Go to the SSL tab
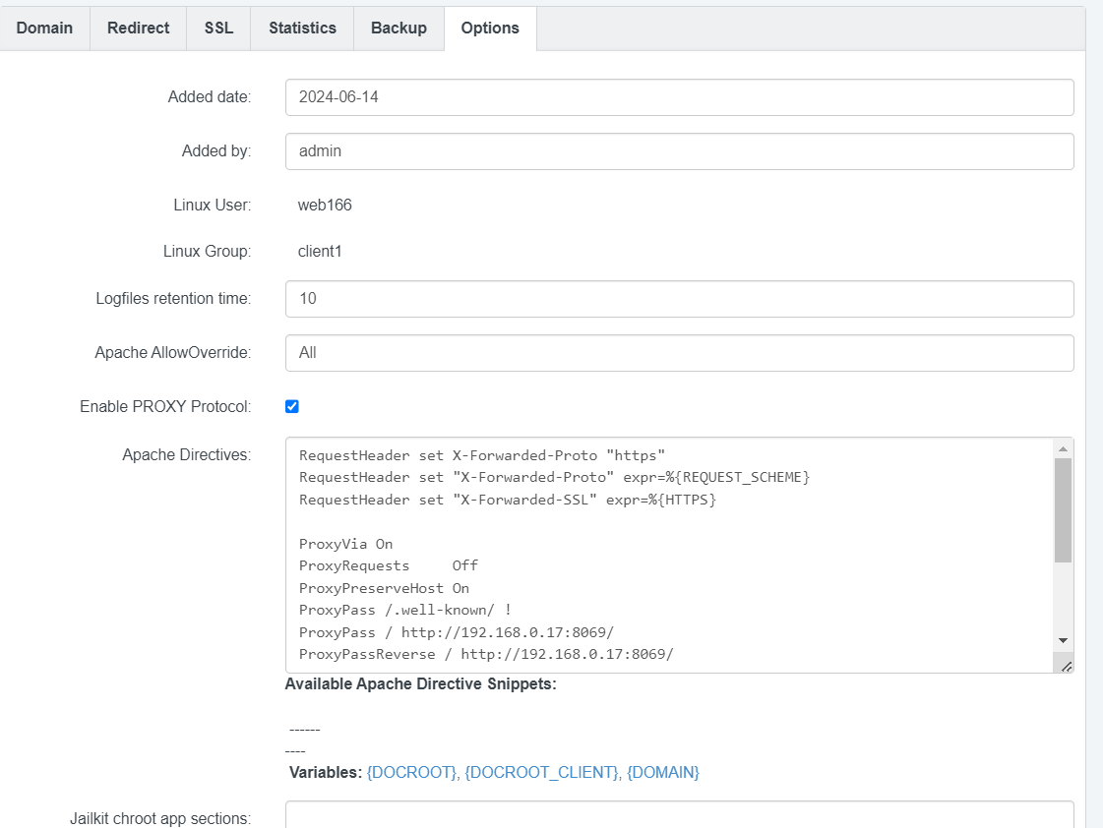Viewport: 1103px width, 828px height. [x=218, y=28]
